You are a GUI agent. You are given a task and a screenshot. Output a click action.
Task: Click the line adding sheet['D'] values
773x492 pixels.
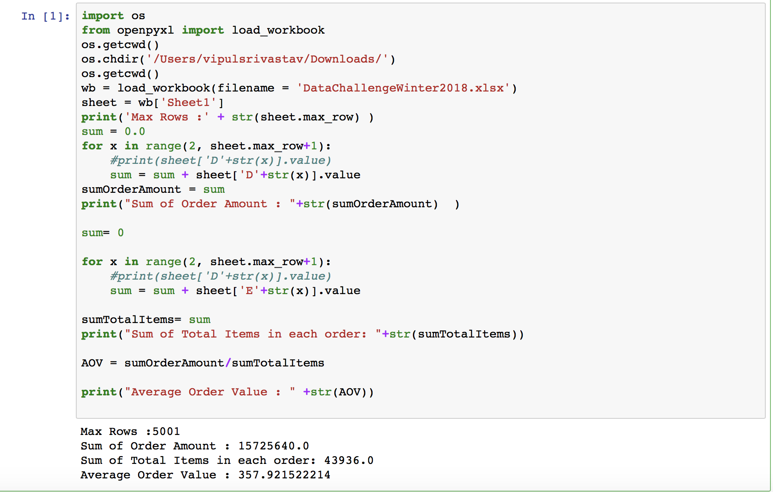coord(235,175)
